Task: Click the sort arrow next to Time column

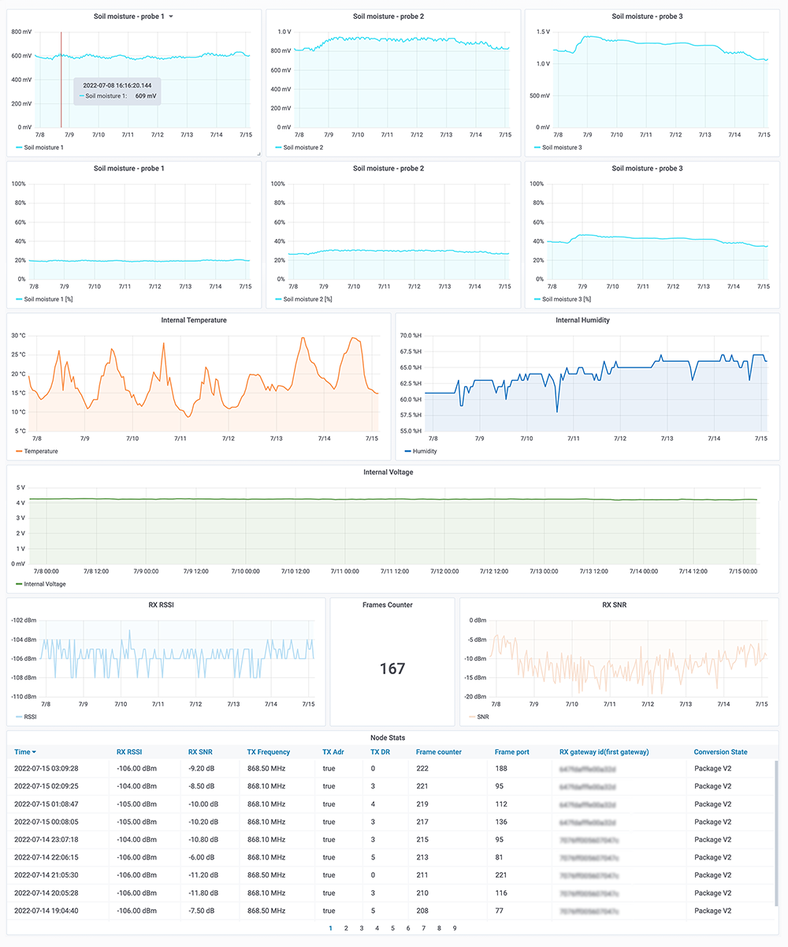Action: (34, 752)
